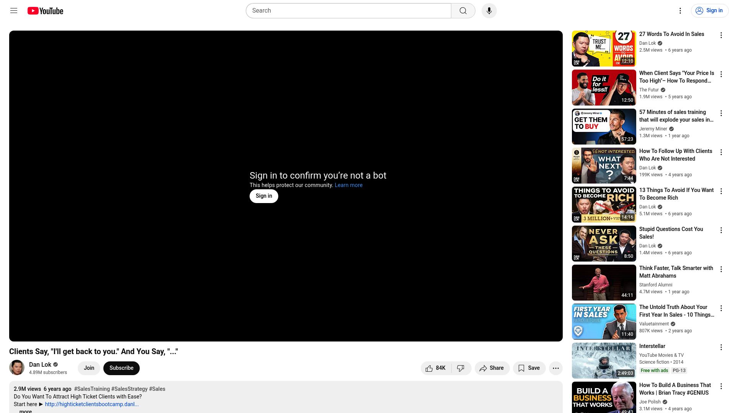Start voice search with microphone

489,11
